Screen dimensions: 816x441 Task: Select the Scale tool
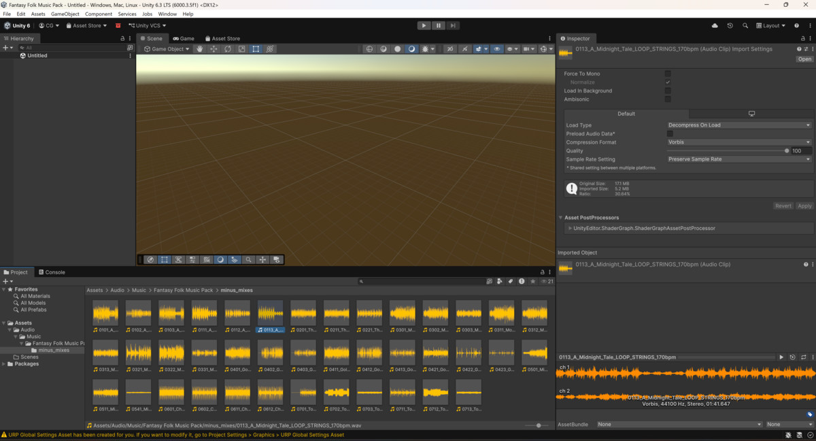point(241,49)
